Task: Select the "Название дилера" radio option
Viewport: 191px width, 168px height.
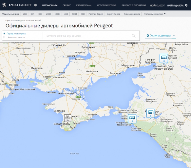Action: tap(4, 37)
